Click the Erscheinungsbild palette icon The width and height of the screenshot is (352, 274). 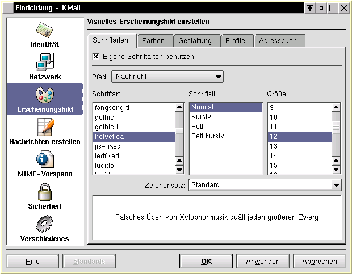click(45, 94)
